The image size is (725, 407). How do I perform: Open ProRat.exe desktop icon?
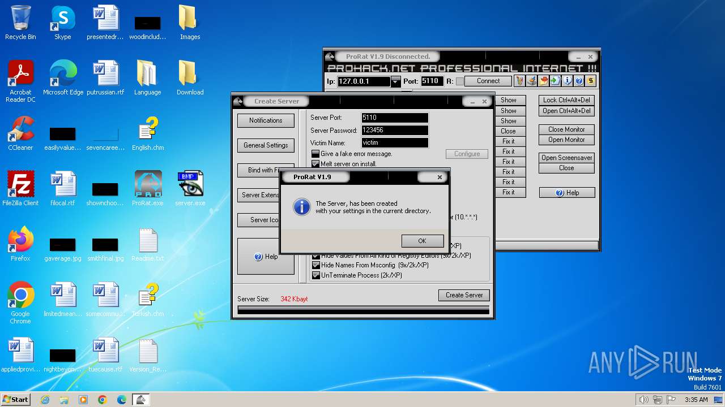point(148,189)
